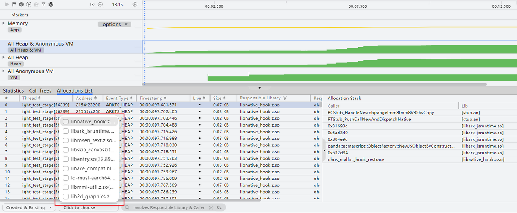Toggle the Cc case-sensitive search button
517x213 pixels.
click(x=219, y=207)
